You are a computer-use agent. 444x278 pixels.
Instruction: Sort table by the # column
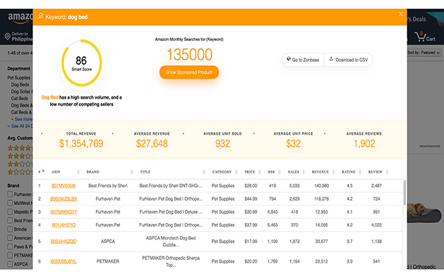pos(42,172)
